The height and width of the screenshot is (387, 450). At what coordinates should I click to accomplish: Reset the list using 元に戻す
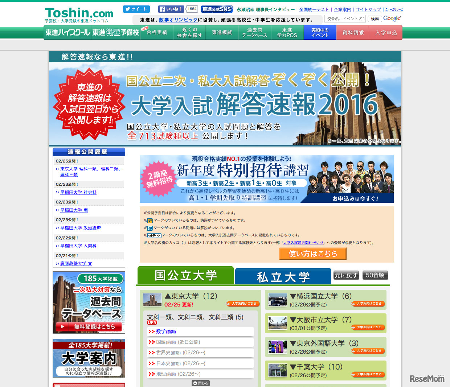click(346, 275)
